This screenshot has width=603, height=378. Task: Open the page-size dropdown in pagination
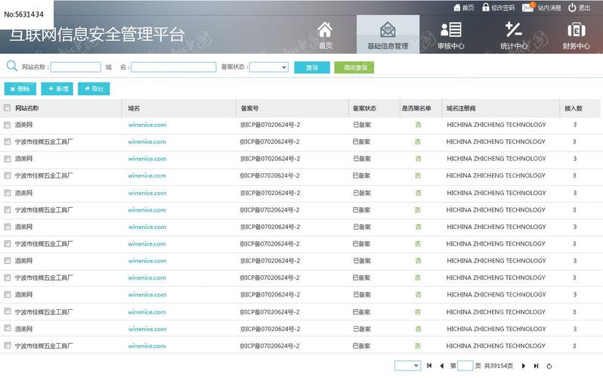pyautogui.click(x=407, y=366)
